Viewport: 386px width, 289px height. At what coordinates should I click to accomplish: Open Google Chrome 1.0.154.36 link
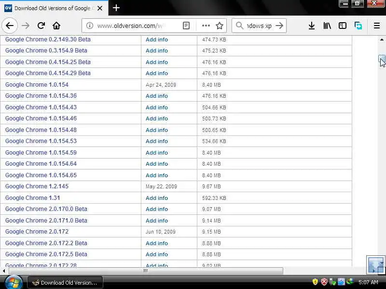click(41, 95)
